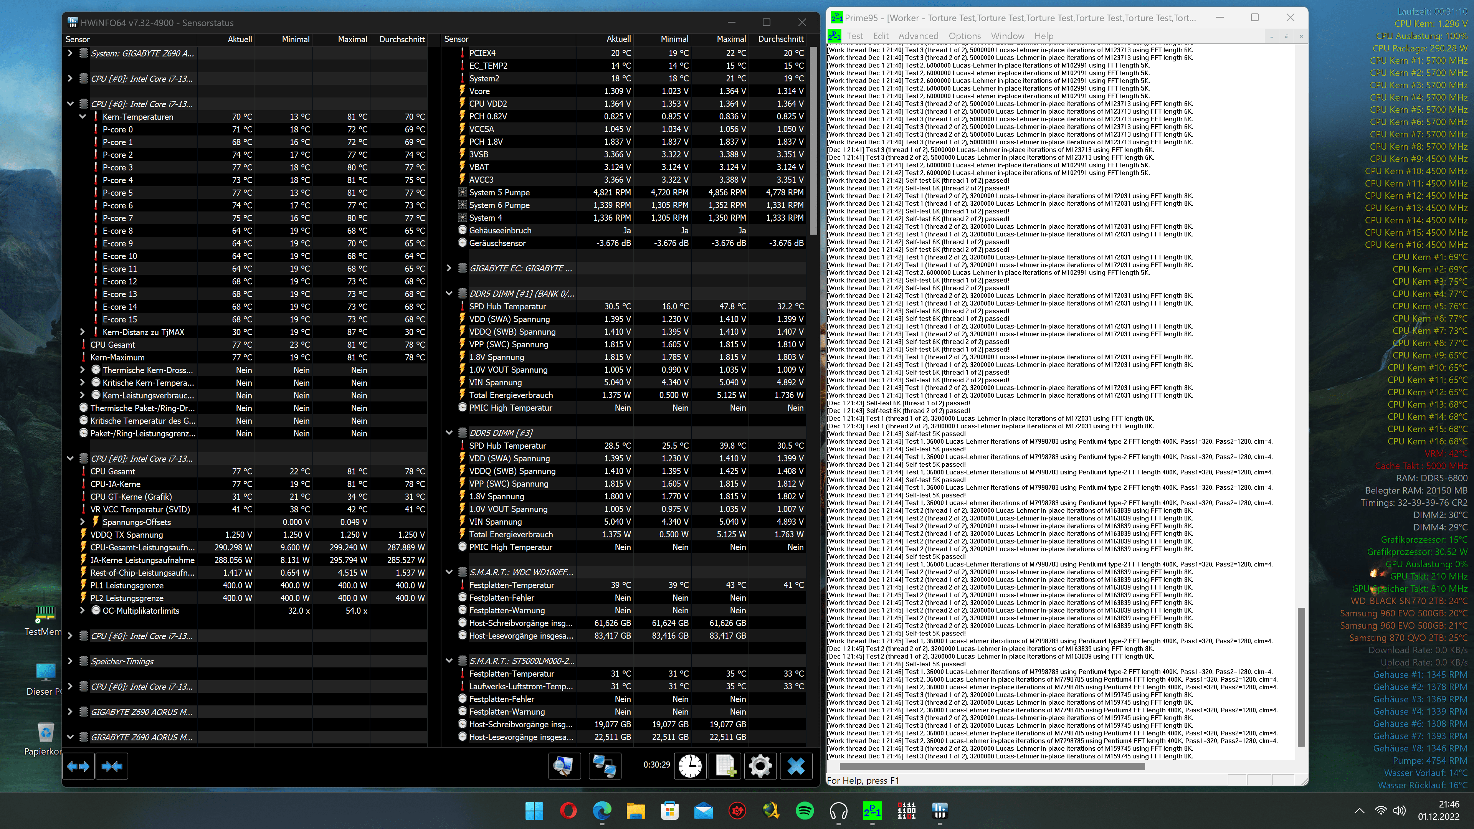
Task: Click the collapse columns arrows button in HWiNFO
Action: 112,766
